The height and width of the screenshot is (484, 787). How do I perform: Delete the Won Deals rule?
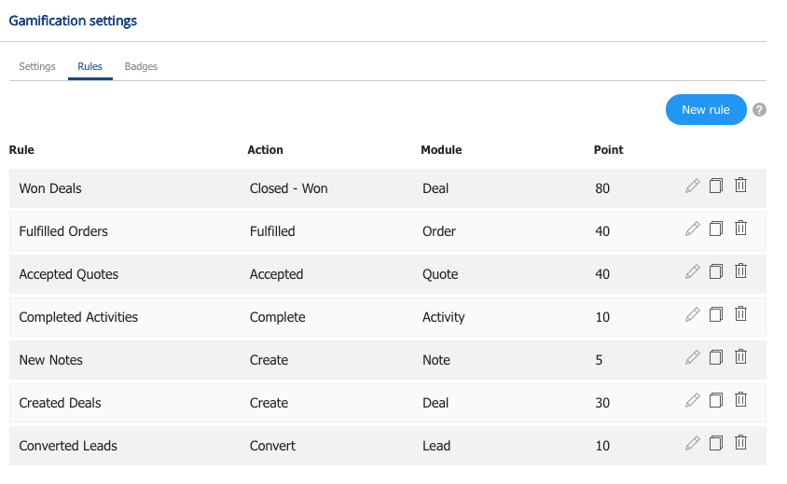(740, 186)
